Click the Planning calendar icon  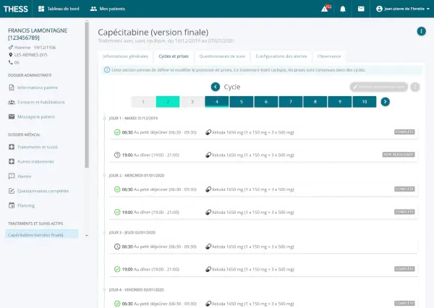tap(12, 205)
